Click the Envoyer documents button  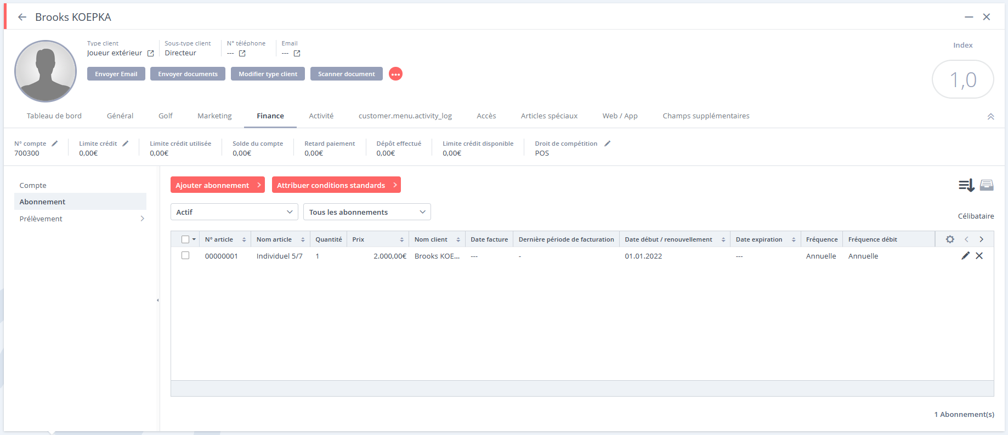[x=188, y=74]
